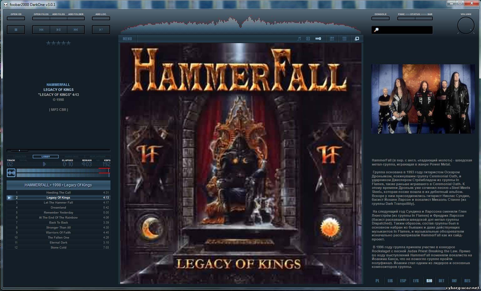Screen dimensions: 481x291
Task: Click the dimmed LOSSLESS indicator
Action: (20, 156)
